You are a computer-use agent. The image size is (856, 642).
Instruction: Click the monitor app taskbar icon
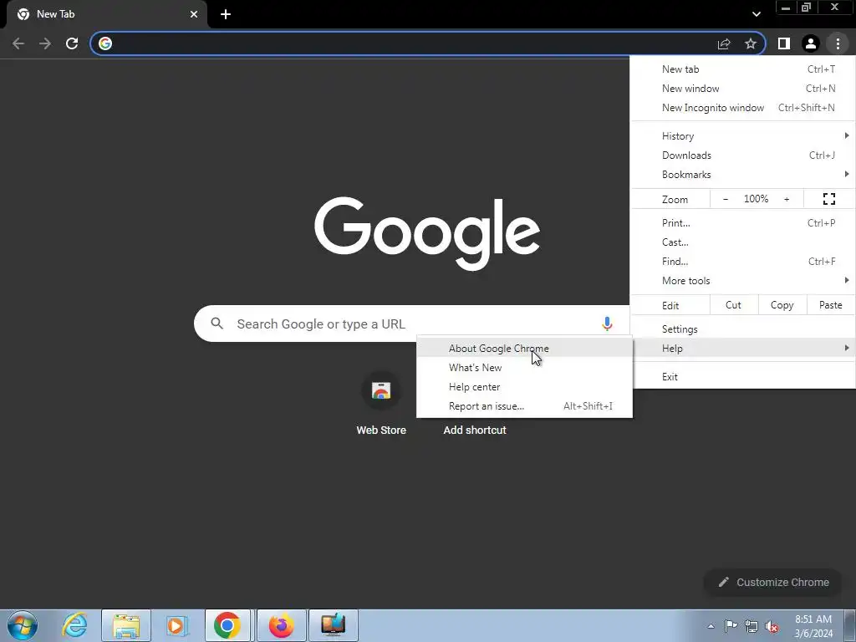click(x=333, y=625)
